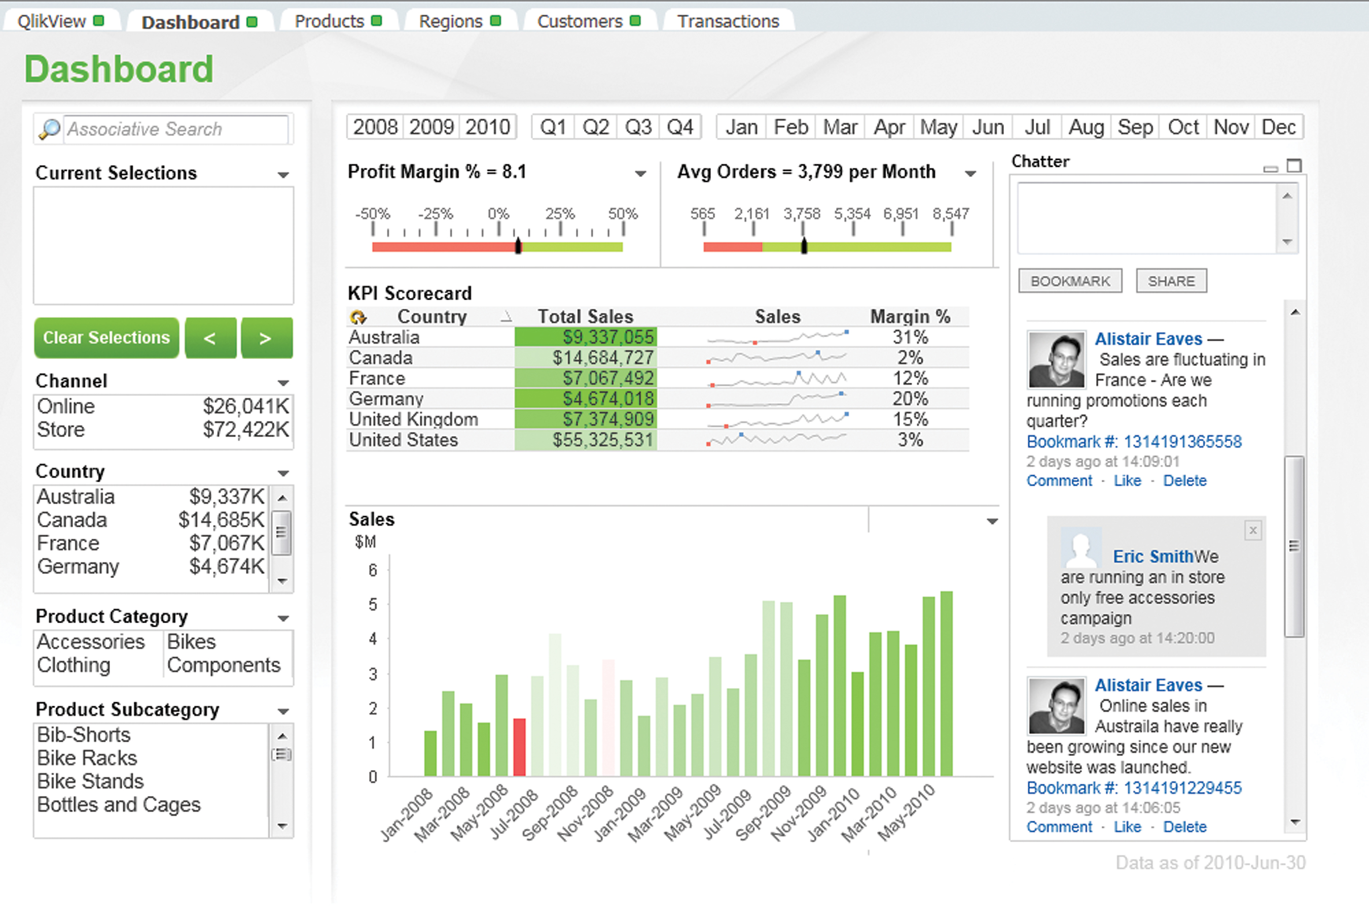Click the forward arrow selection button

(x=266, y=338)
